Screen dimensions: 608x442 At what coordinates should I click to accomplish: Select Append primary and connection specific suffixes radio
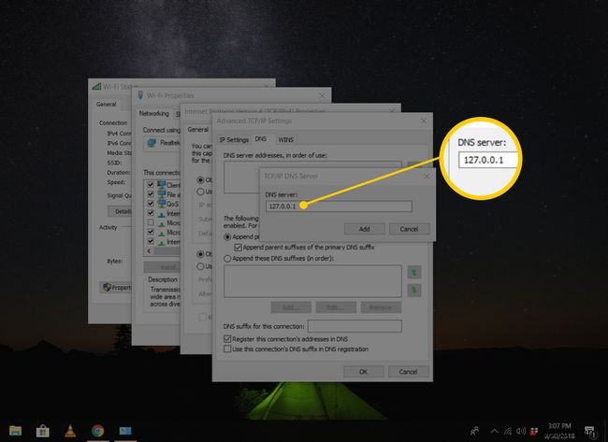coord(227,236)
